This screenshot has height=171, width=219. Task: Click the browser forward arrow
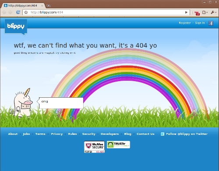coord(11,12)
